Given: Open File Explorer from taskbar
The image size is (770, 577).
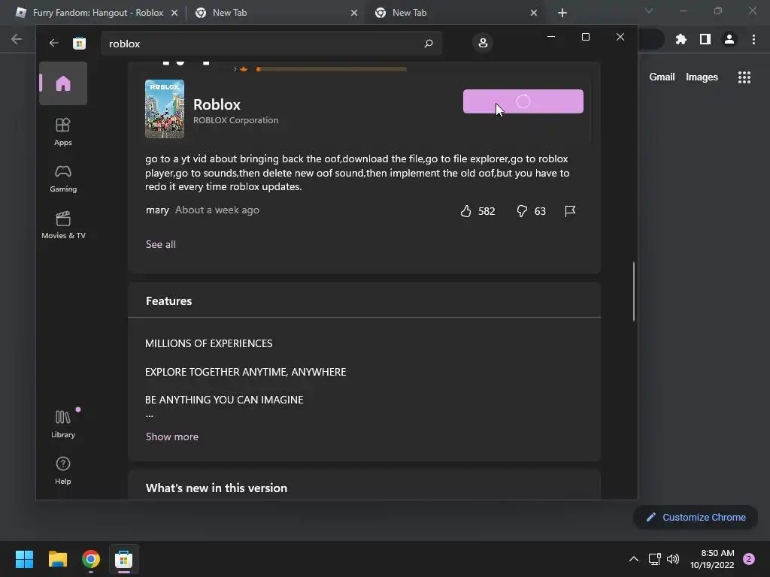Looking at the screenshot, I should 57,559.
